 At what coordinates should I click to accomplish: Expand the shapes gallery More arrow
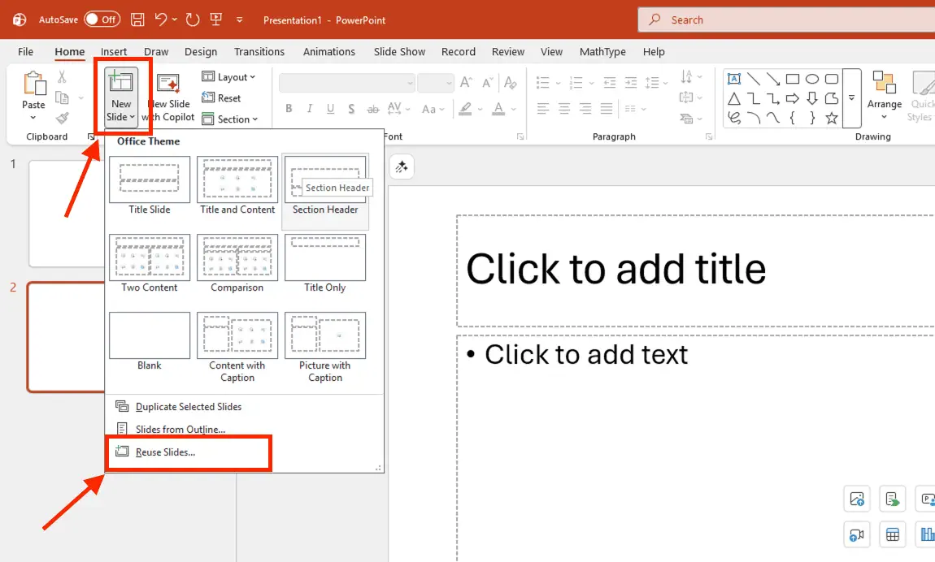[852, 97]
